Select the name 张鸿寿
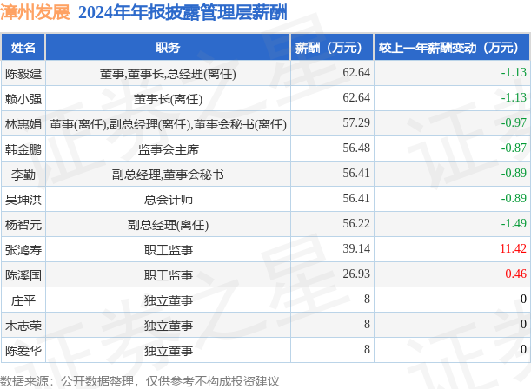The image size is (531, 389). pos(23,250)
